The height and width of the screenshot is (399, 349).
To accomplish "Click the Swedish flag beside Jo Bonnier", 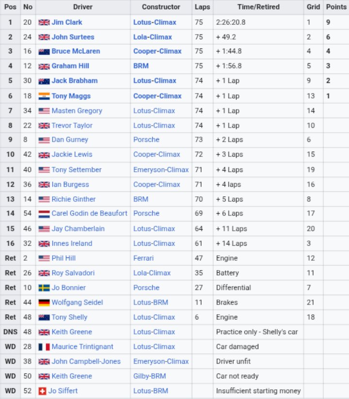I will pyautogui.click(x=44, y=288).
